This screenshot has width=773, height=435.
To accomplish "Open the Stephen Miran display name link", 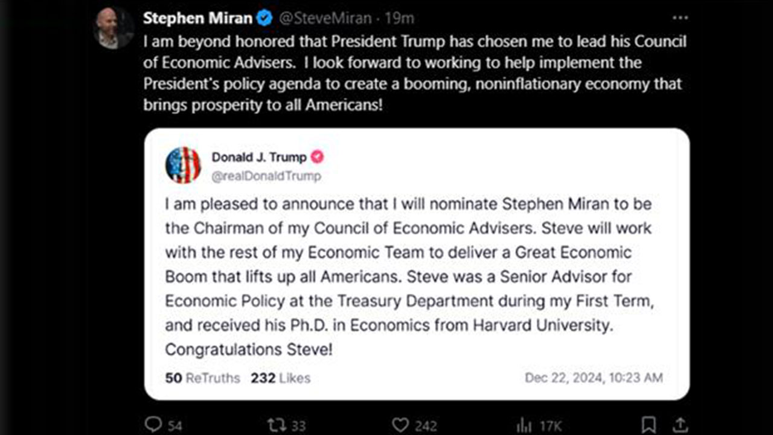I will pos(197,19).
